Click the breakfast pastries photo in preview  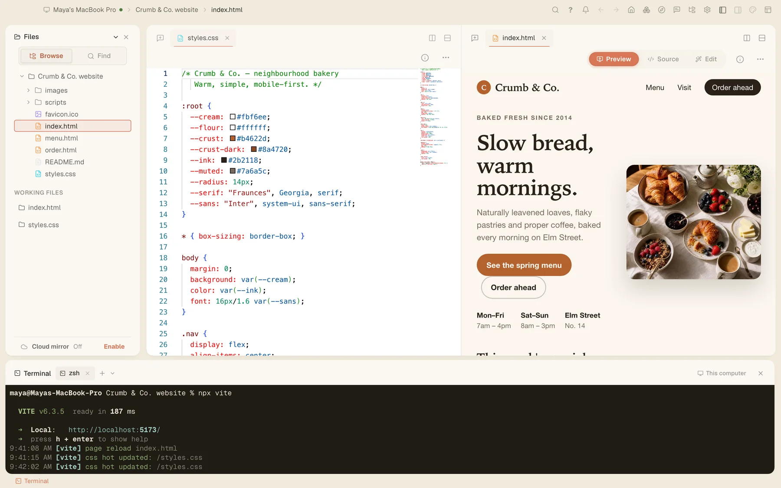(693, 222)
